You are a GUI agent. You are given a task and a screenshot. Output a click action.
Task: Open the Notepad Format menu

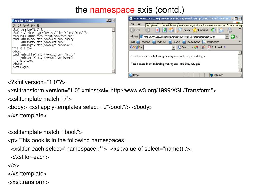(26, 25)
